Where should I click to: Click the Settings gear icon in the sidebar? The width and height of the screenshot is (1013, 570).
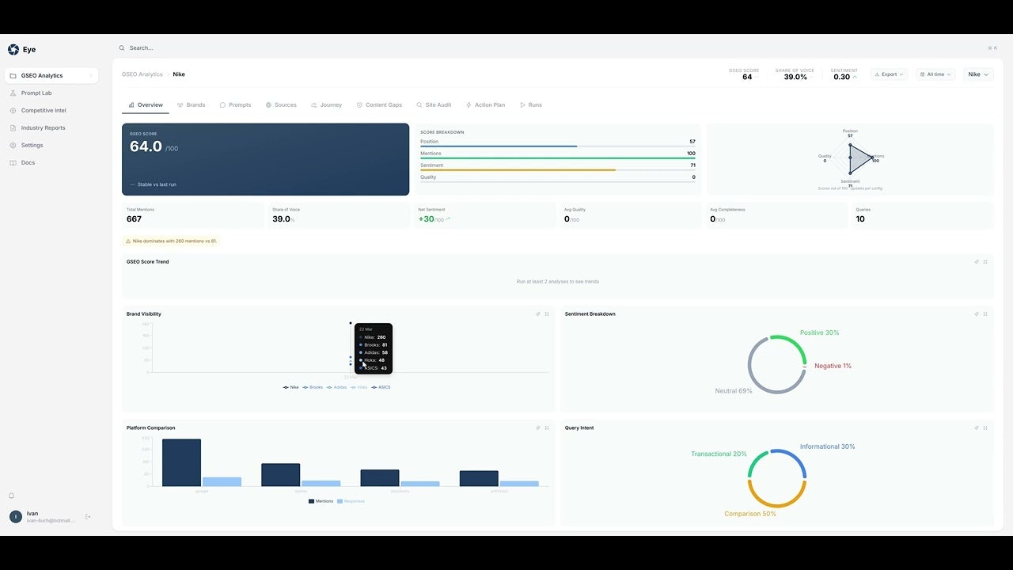tap(13, 146)
